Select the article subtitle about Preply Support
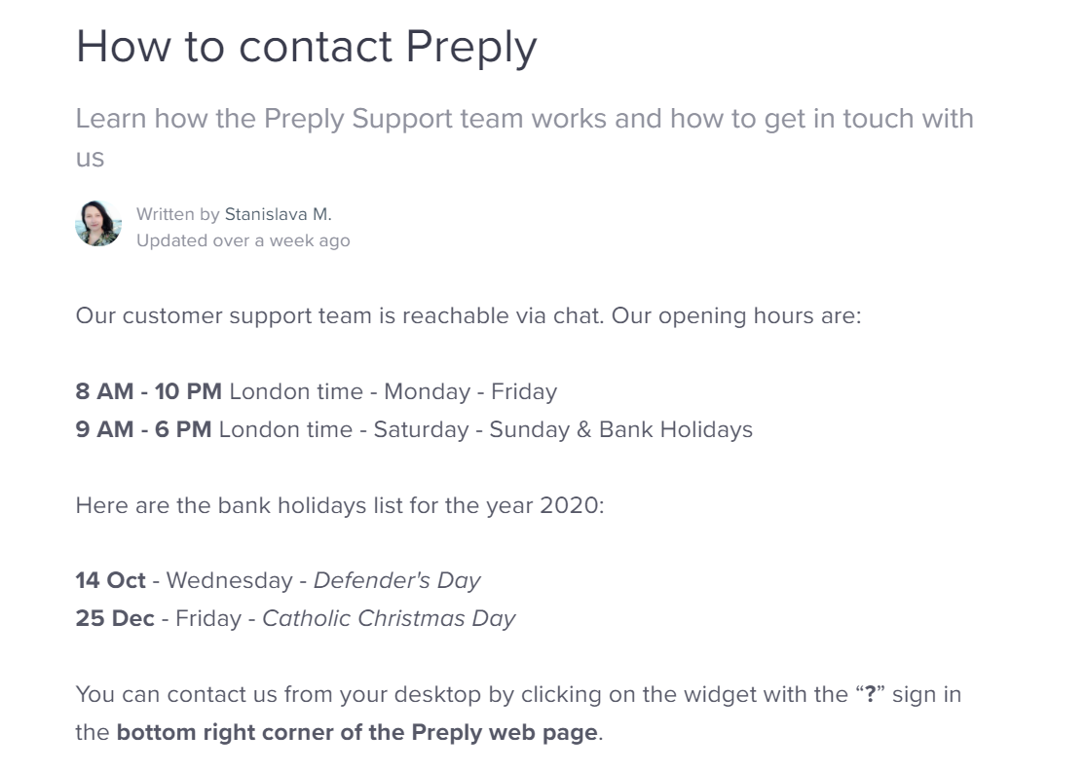Image resolution: width=1086 pixels, height=771 pixels. pos(524,137)
